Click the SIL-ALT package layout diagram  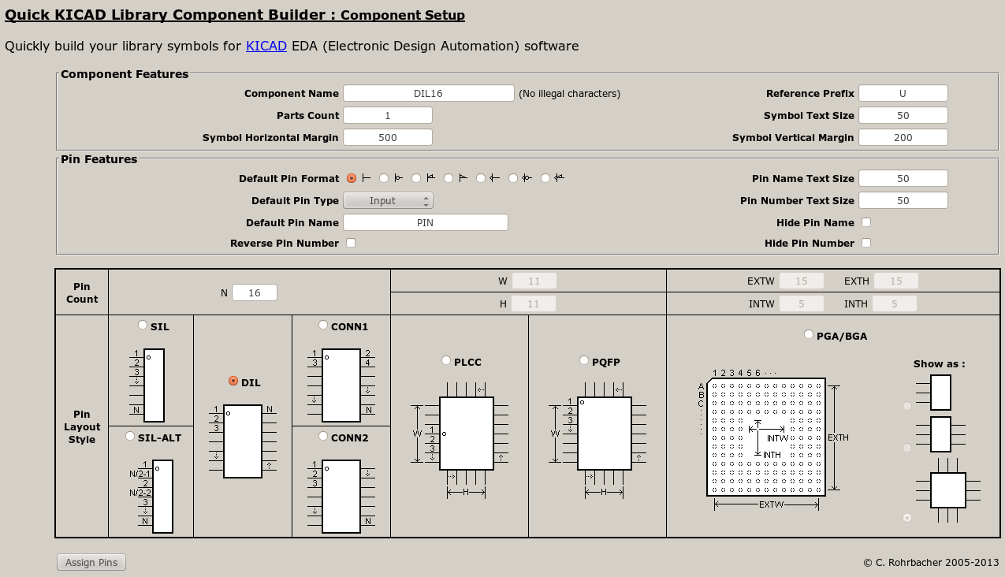(162, 497)
